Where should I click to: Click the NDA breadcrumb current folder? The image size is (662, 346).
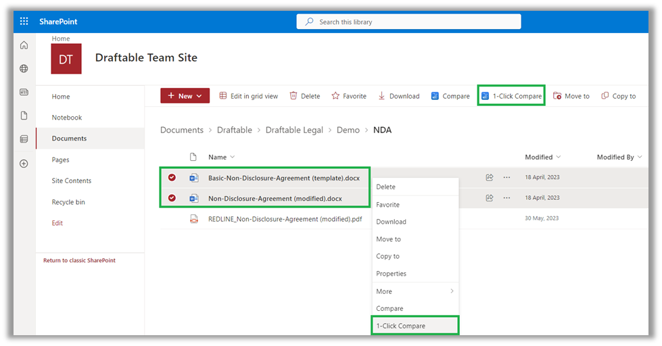pyautogui.click(x=382, y=130)
